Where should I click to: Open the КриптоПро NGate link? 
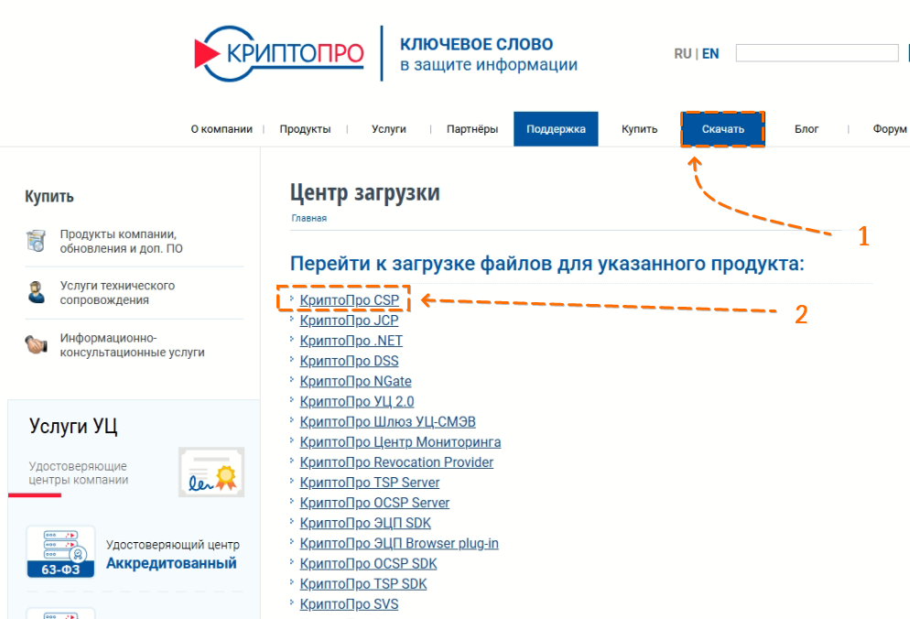[355, 382]
